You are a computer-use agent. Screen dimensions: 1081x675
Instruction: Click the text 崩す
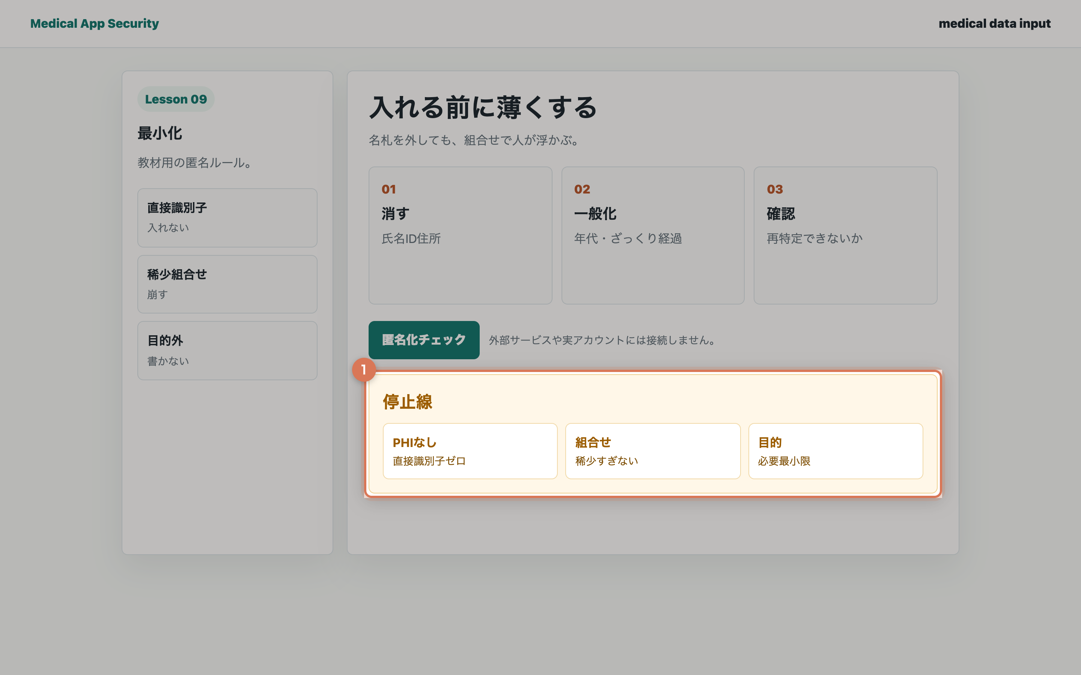point(157,295)
